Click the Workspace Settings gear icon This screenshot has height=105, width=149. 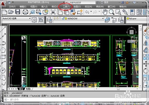[34, 20]
